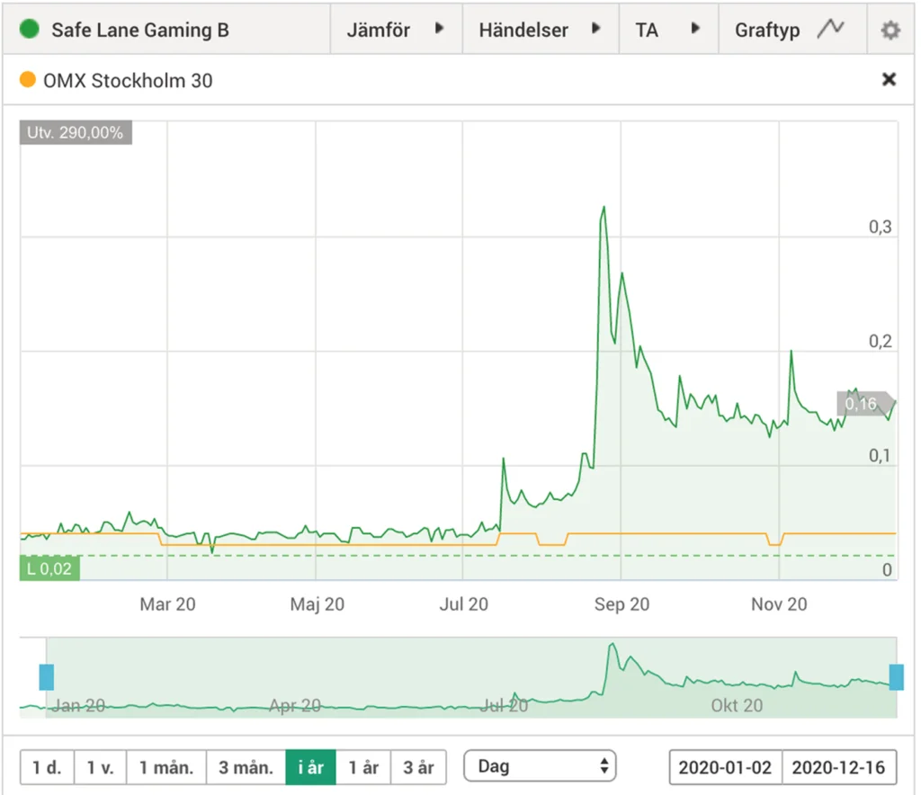Select the 1 år time range
This screenshot has width=921, height=795.
click(363, 767)
